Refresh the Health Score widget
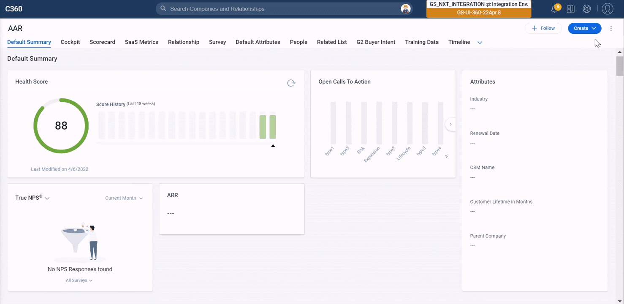The height and width of the screenshot is (304, 624). [291, 83]
